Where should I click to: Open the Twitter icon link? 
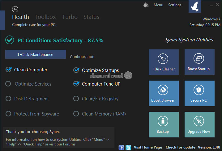coord(128,148)
